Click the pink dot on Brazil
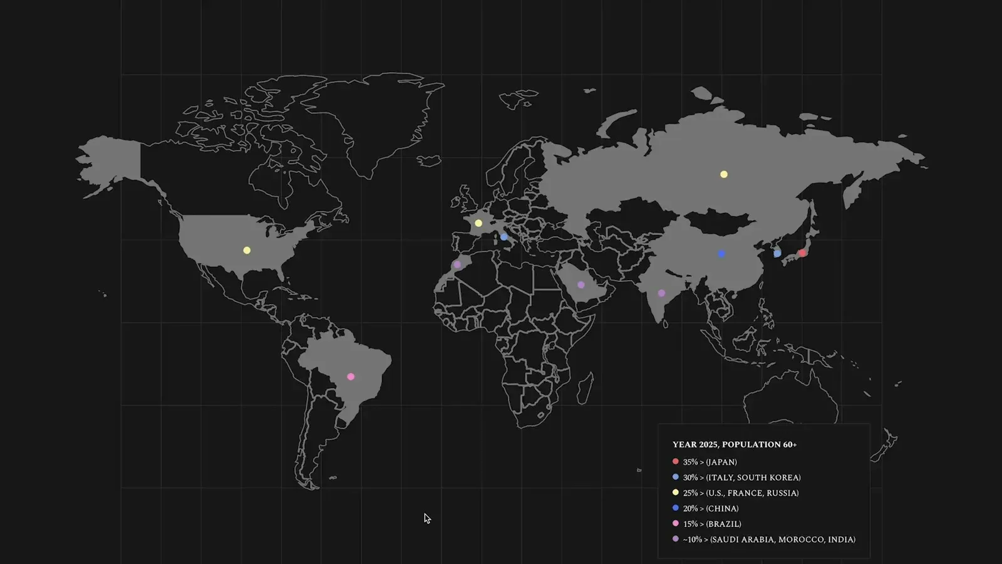Screen dimensions: 1002x564 click(351, 377)
